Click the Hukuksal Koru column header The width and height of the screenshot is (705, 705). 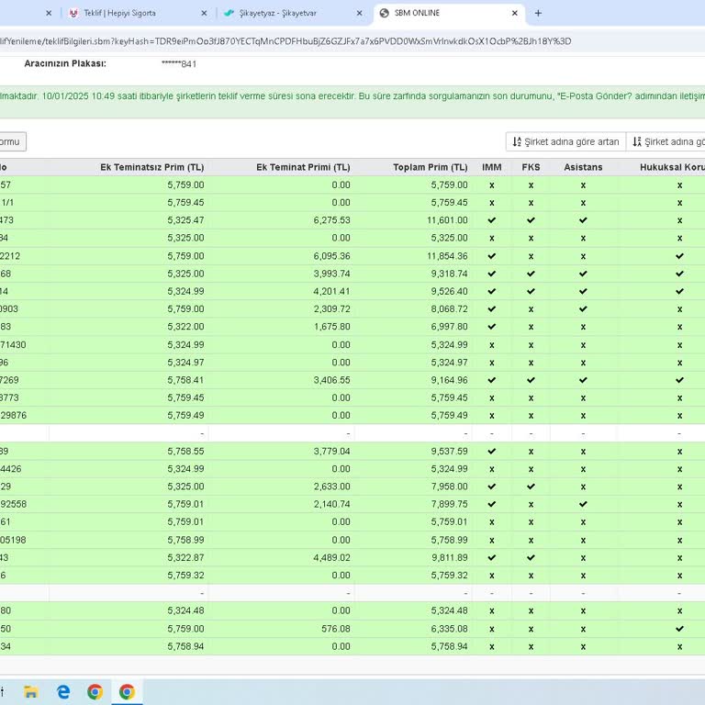coord(672,167)
